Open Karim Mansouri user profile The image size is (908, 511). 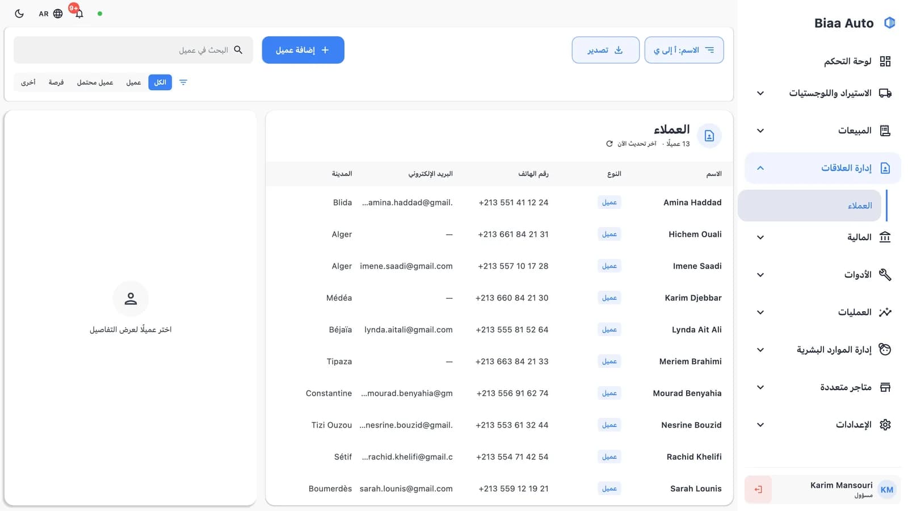(x=836, y=489)
